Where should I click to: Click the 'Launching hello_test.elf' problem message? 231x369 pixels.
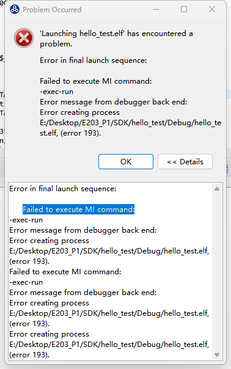116,38
